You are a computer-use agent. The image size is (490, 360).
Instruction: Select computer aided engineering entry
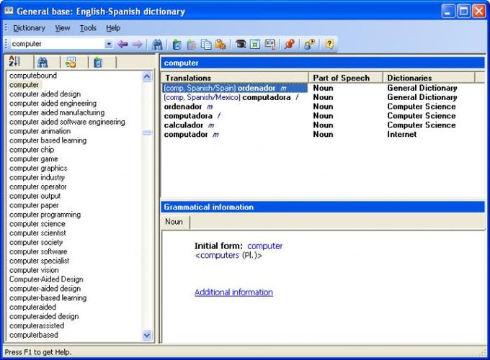pos(53,104)
